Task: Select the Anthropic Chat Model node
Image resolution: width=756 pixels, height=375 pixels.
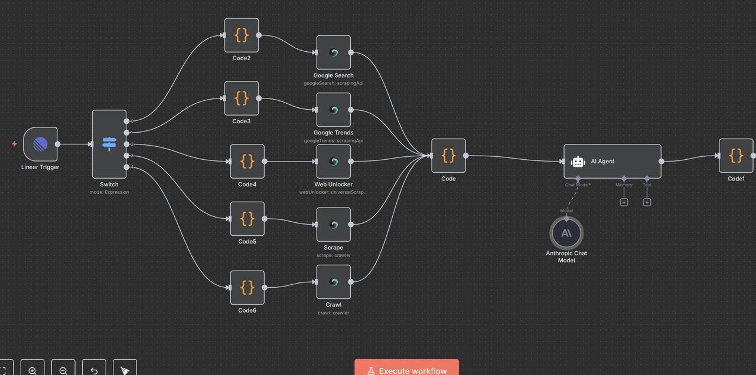Action: tap(566, 233)
